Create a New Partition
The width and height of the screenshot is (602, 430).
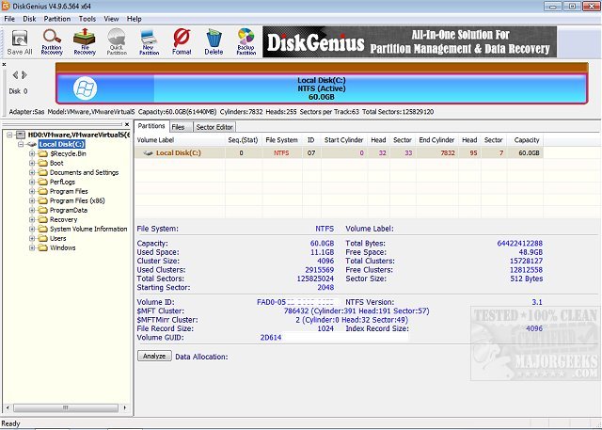coord(150,41)
